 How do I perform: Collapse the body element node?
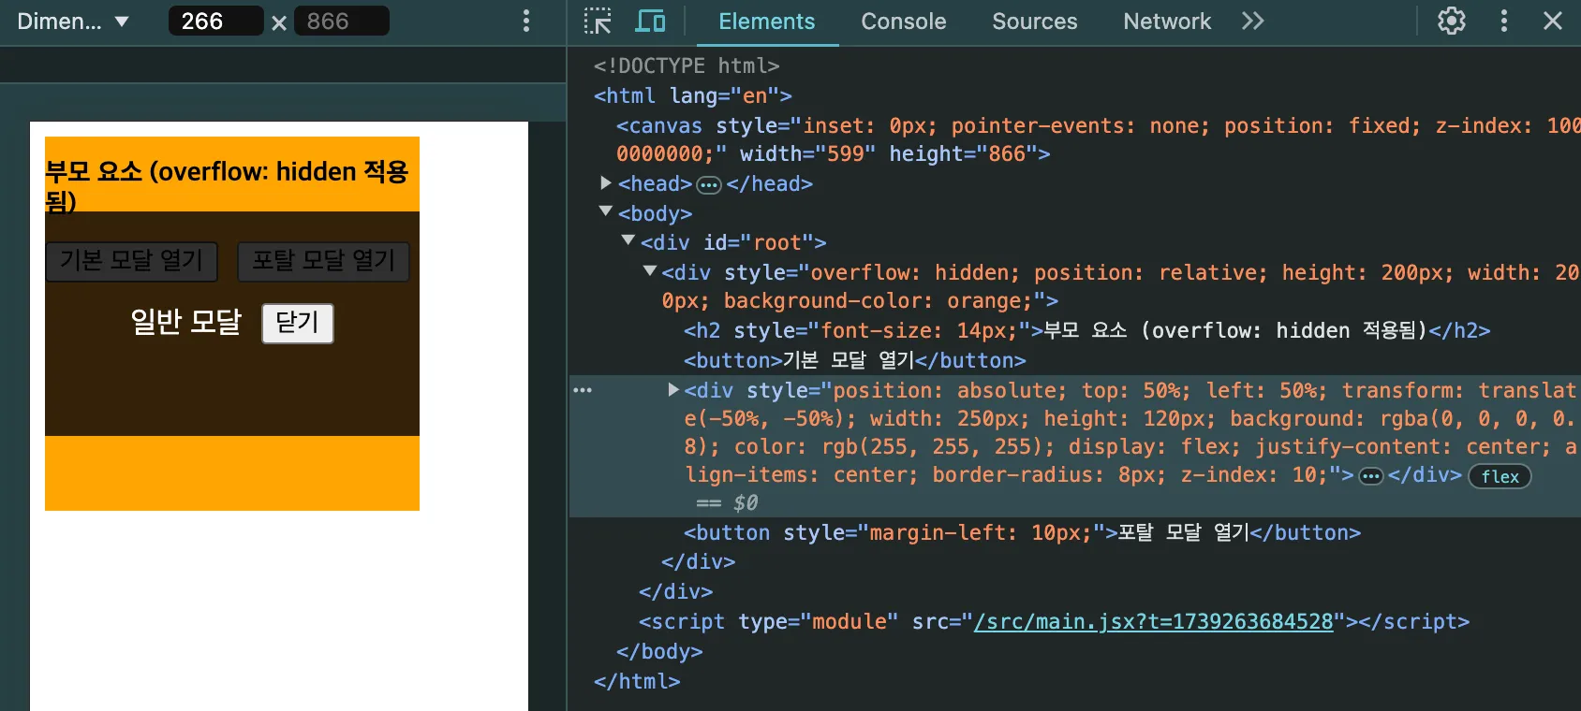click(606, 212)
